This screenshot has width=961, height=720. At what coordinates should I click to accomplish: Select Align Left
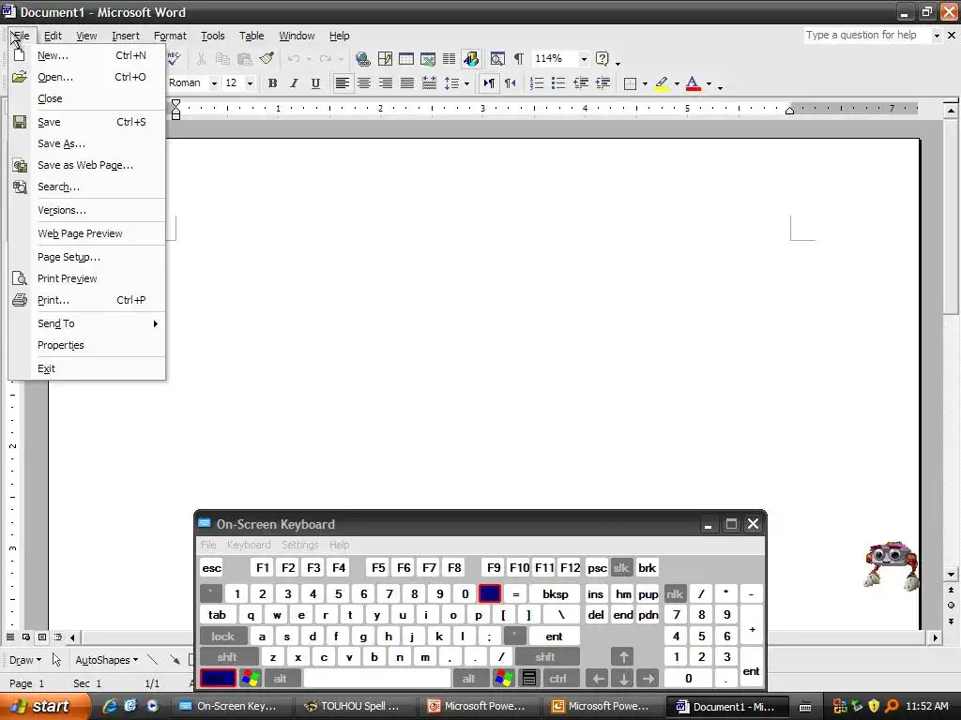point(342,83)
